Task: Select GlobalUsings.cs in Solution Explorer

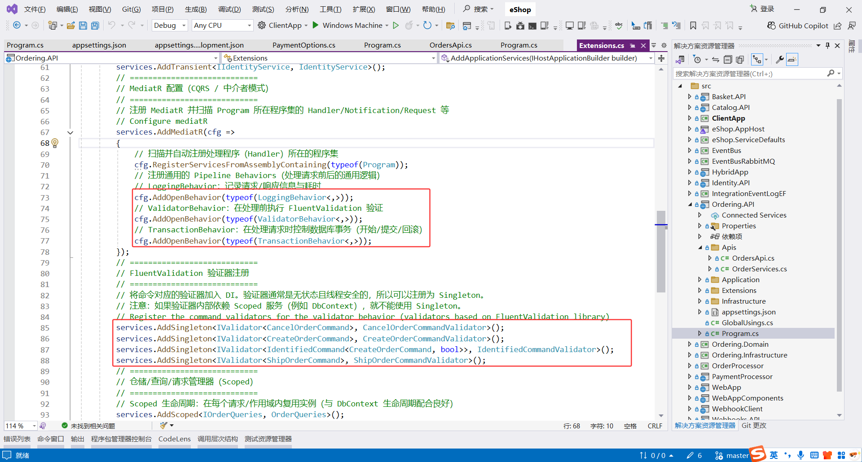Action: pos(747,323)
